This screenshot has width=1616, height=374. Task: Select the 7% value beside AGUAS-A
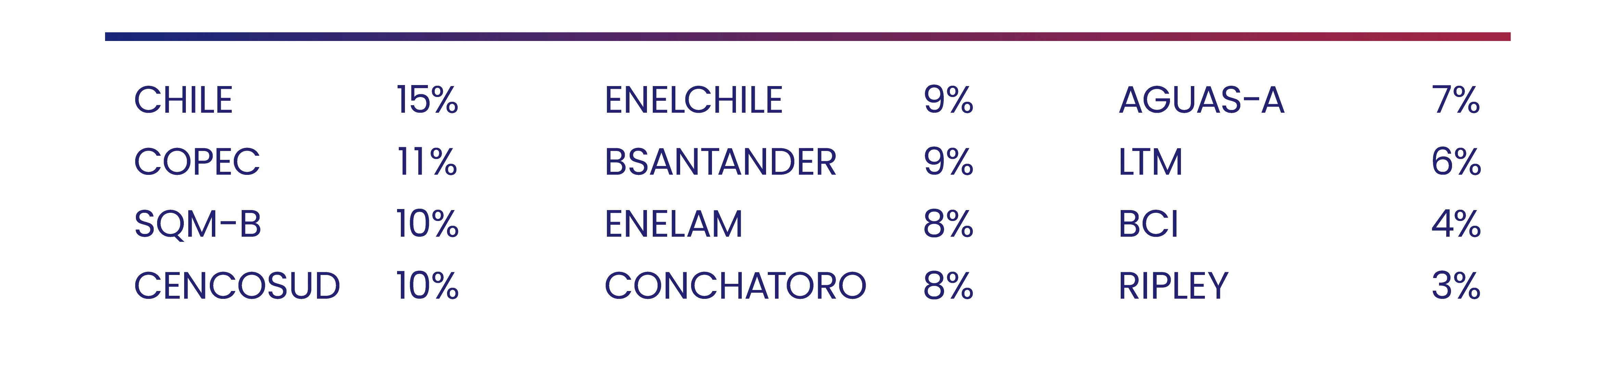pos(1456,100)
